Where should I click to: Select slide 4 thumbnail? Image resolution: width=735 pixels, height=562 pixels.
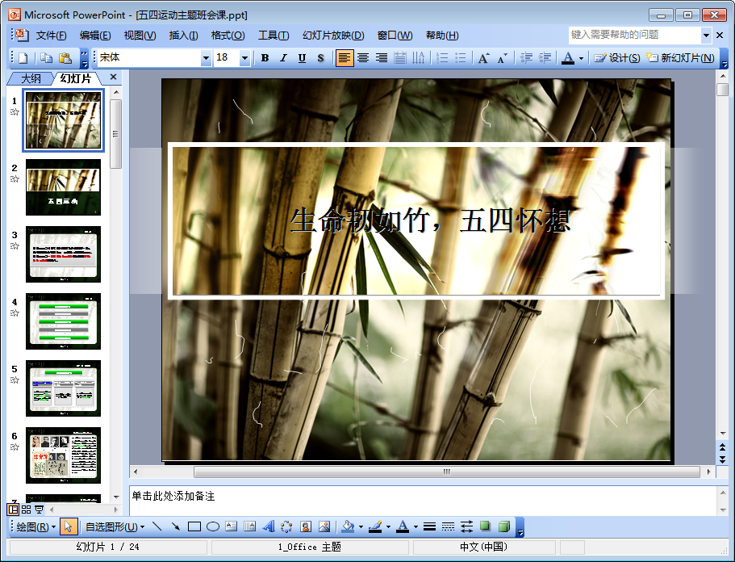(x=63, y=321)
